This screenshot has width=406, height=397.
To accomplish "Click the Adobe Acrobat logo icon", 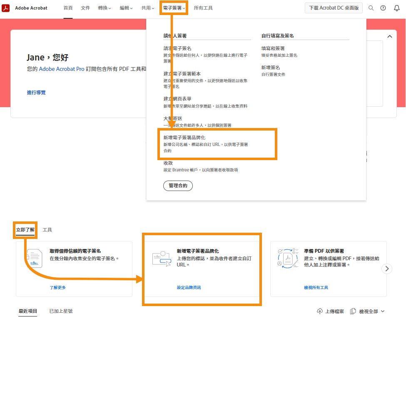I will (x=6, y=8).
